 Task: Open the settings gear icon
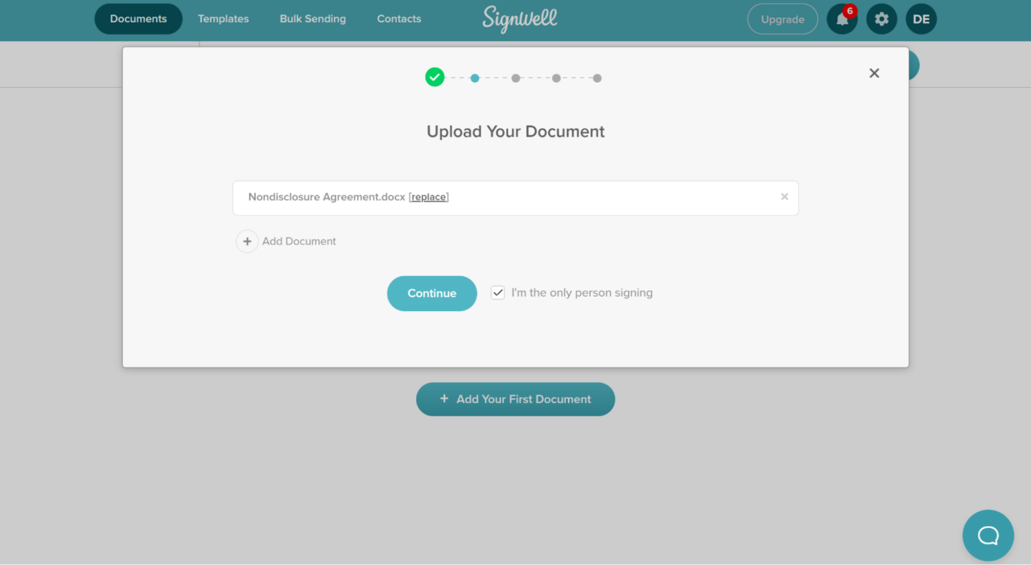click(x=881, y=19)
